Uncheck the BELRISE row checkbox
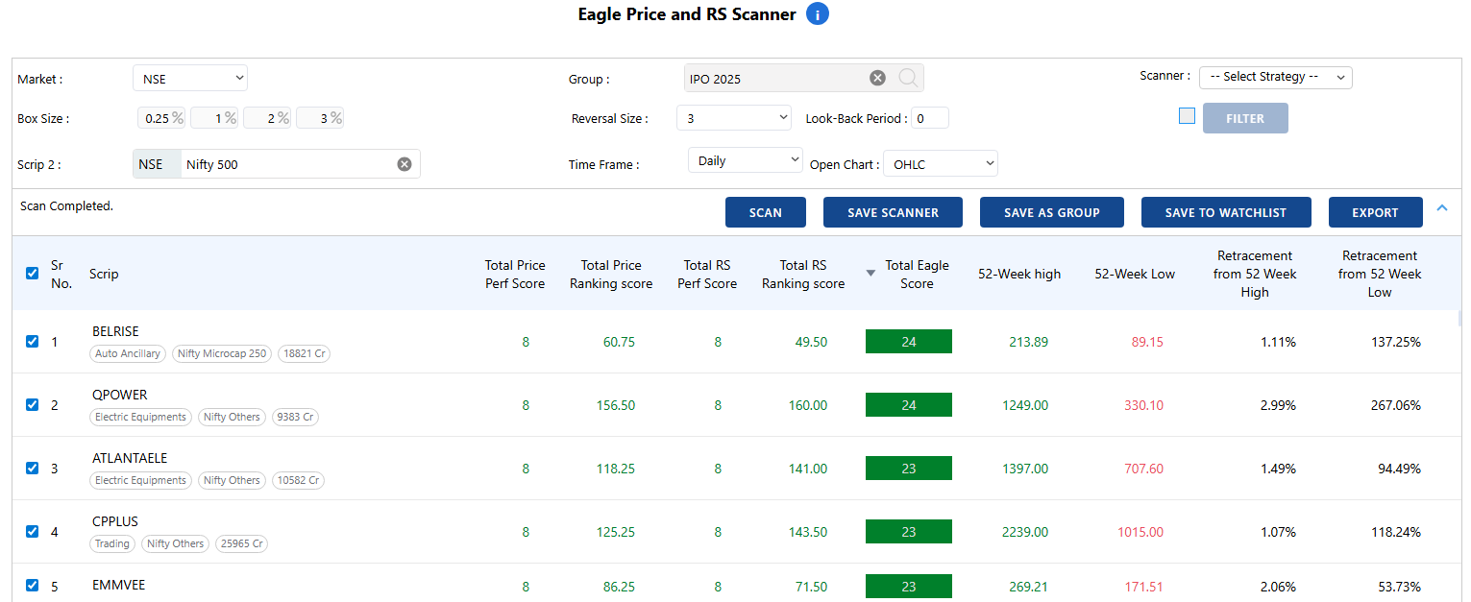This screenshot has width=1471, height=602. 33,341
